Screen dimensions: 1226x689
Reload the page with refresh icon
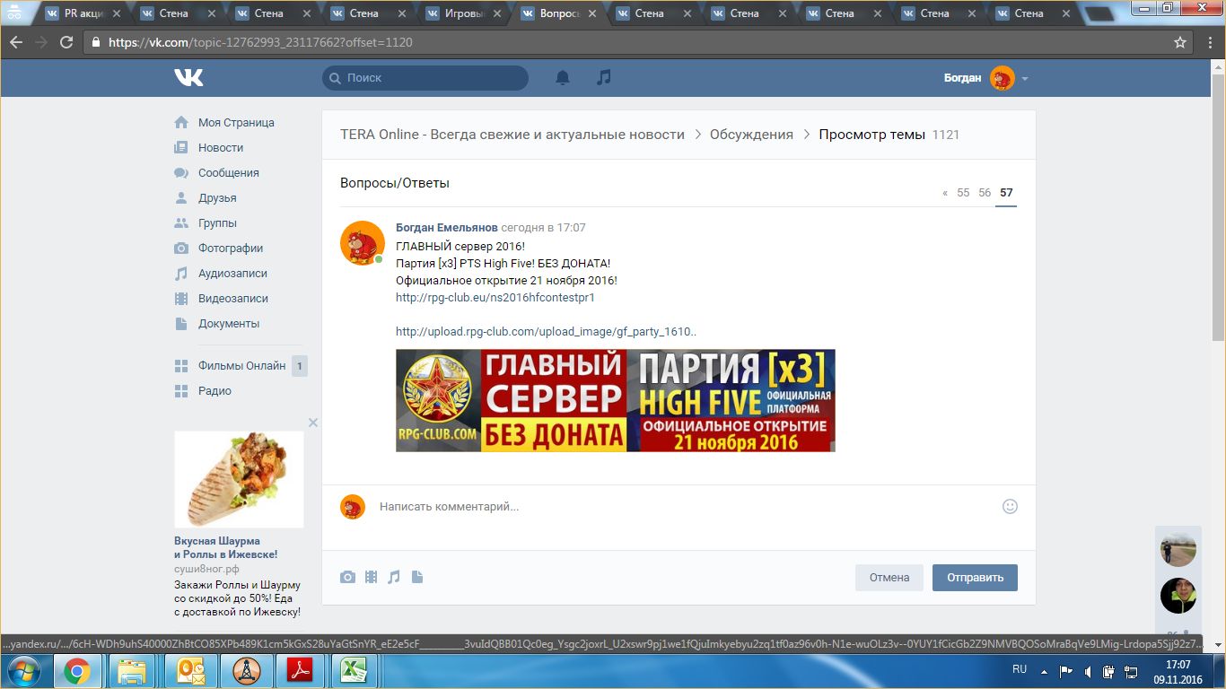66,42
